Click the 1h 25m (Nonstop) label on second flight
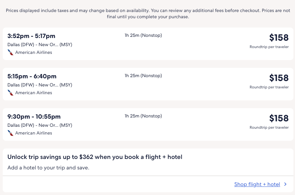Screen dimensions: 295x195 (143, 76)
